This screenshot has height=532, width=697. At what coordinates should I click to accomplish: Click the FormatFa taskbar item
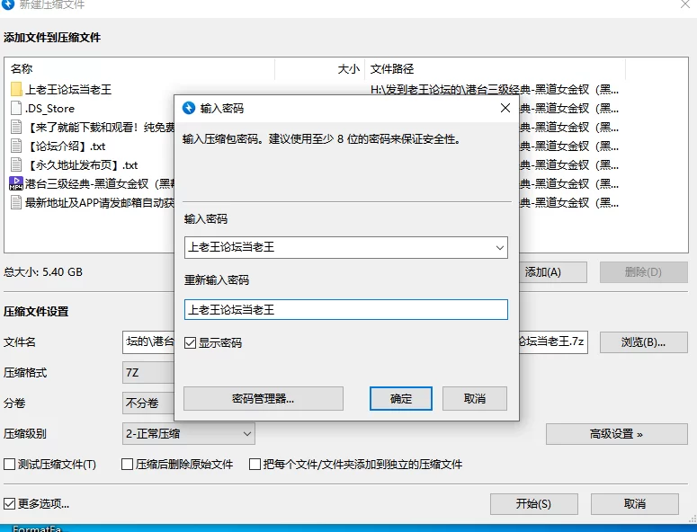[x=38, y=528]
